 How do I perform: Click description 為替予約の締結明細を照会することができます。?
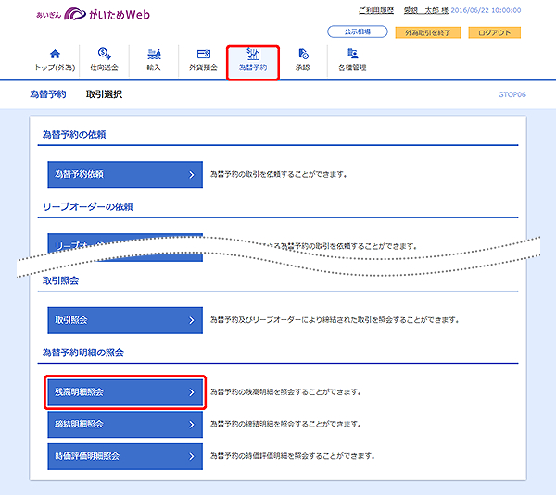285,424
